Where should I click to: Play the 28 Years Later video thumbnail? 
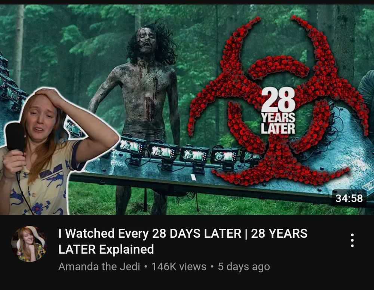[187, 109]
